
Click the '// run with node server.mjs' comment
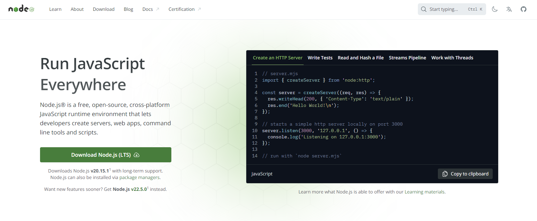(302, 156)
